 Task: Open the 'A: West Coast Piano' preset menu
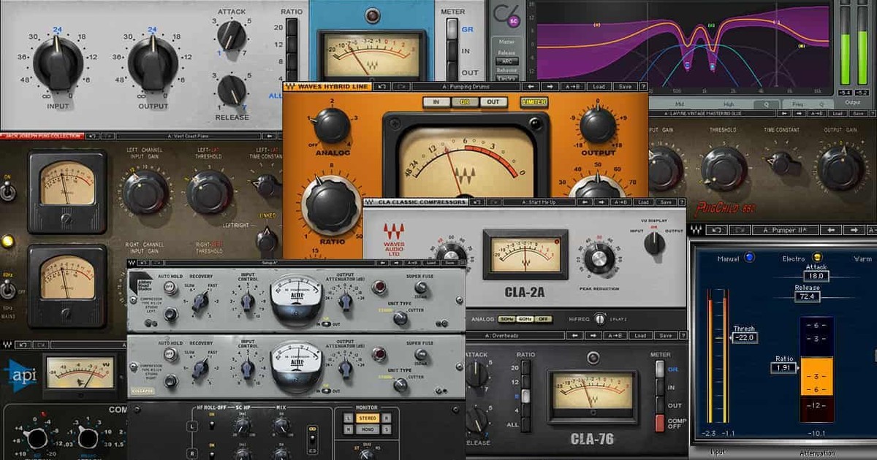(x=188, y=136)
